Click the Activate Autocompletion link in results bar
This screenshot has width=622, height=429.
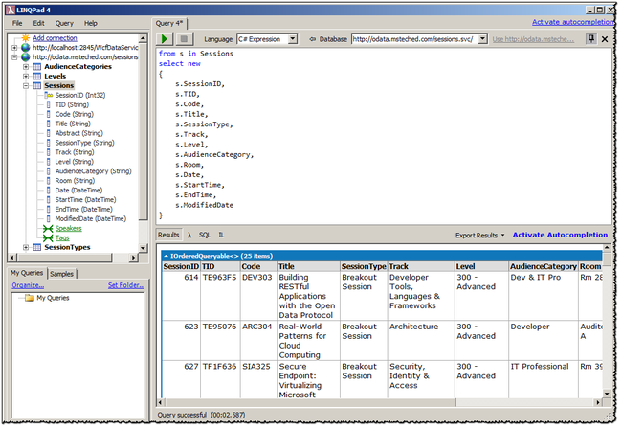(560, 235)
